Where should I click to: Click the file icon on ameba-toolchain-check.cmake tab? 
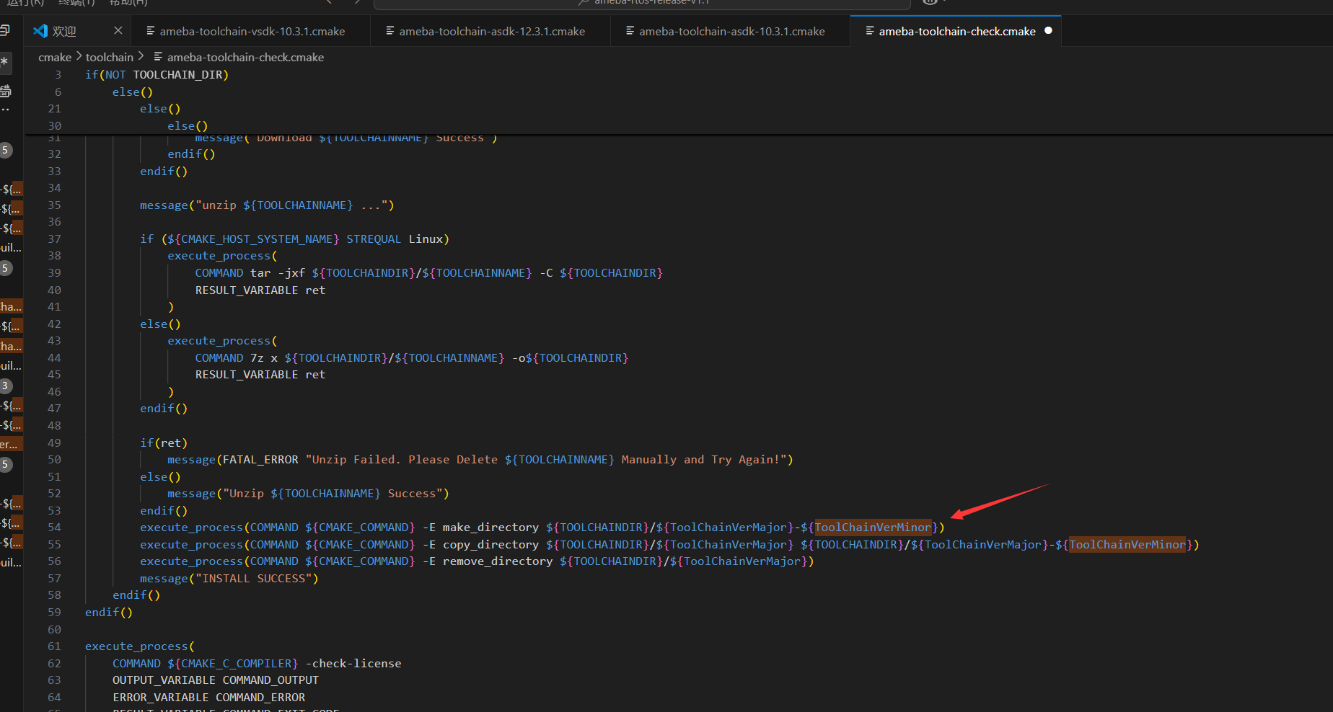tap(870, 31)
